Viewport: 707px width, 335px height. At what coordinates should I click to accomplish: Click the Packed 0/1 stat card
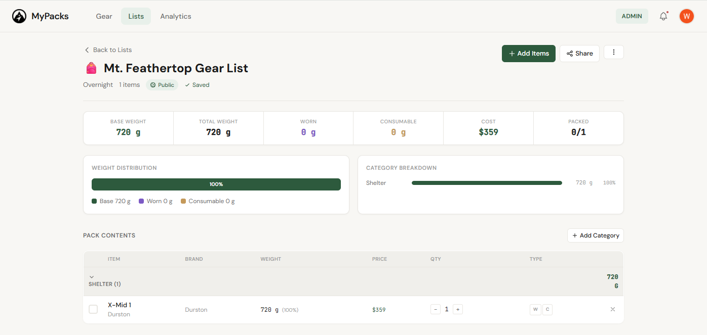(x=578, y=128)
